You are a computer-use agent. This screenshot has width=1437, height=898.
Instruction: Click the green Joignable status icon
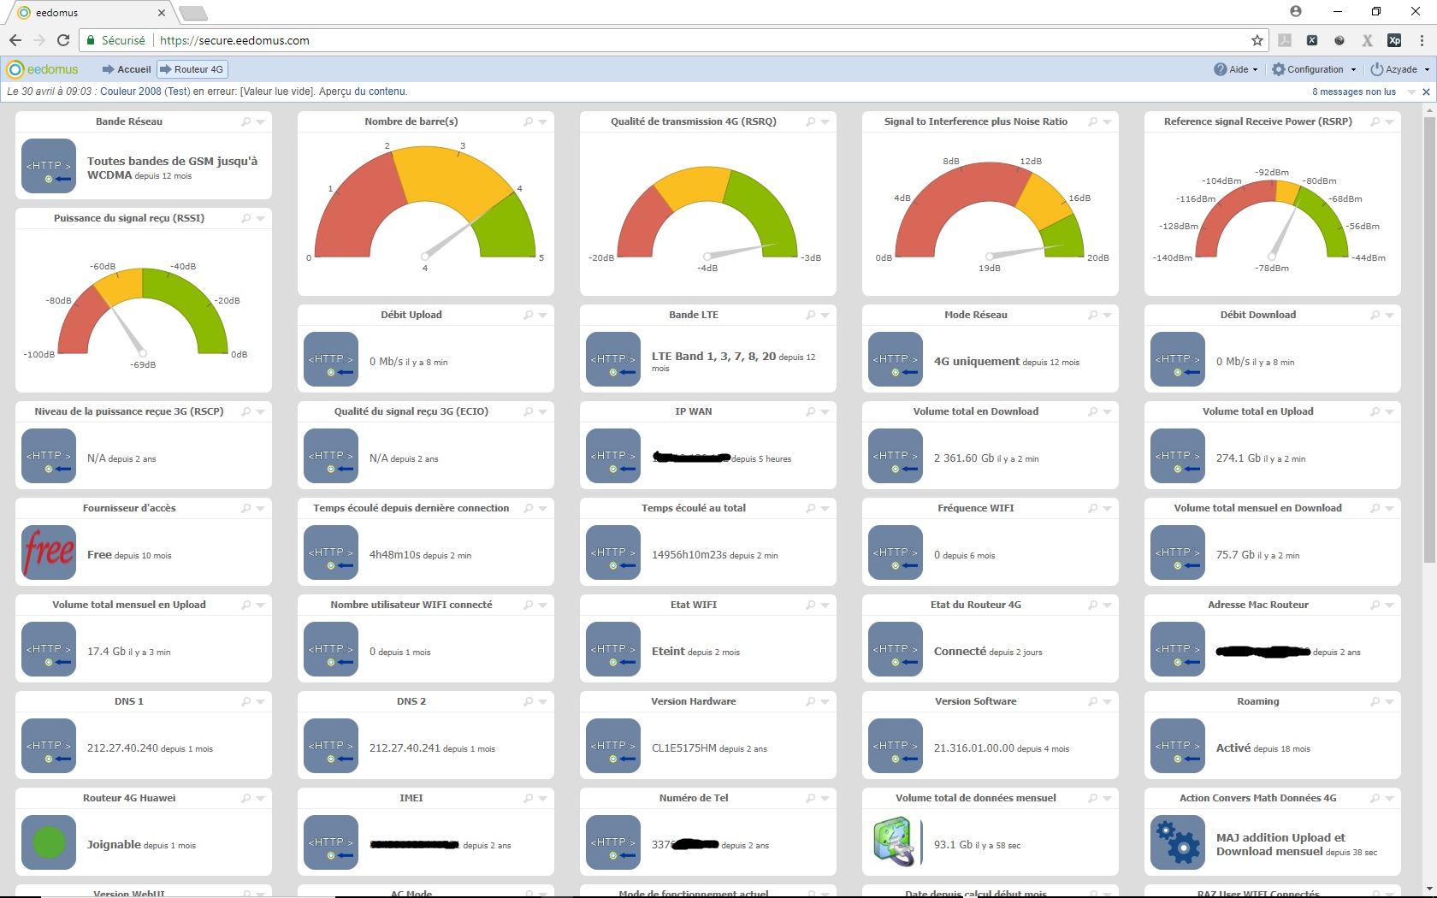tap(49, 842)
